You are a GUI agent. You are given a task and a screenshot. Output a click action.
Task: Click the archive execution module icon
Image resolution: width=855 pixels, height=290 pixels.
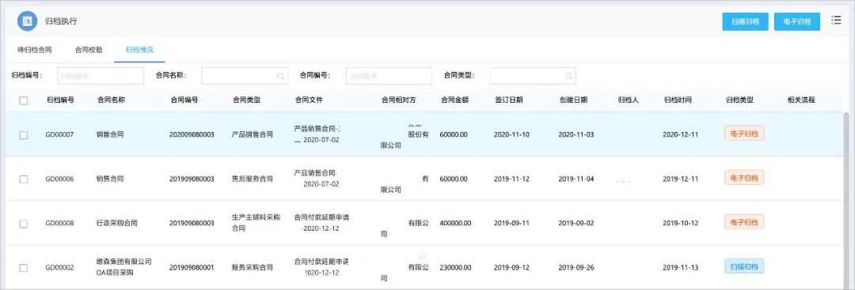click(x=27, y=21)
